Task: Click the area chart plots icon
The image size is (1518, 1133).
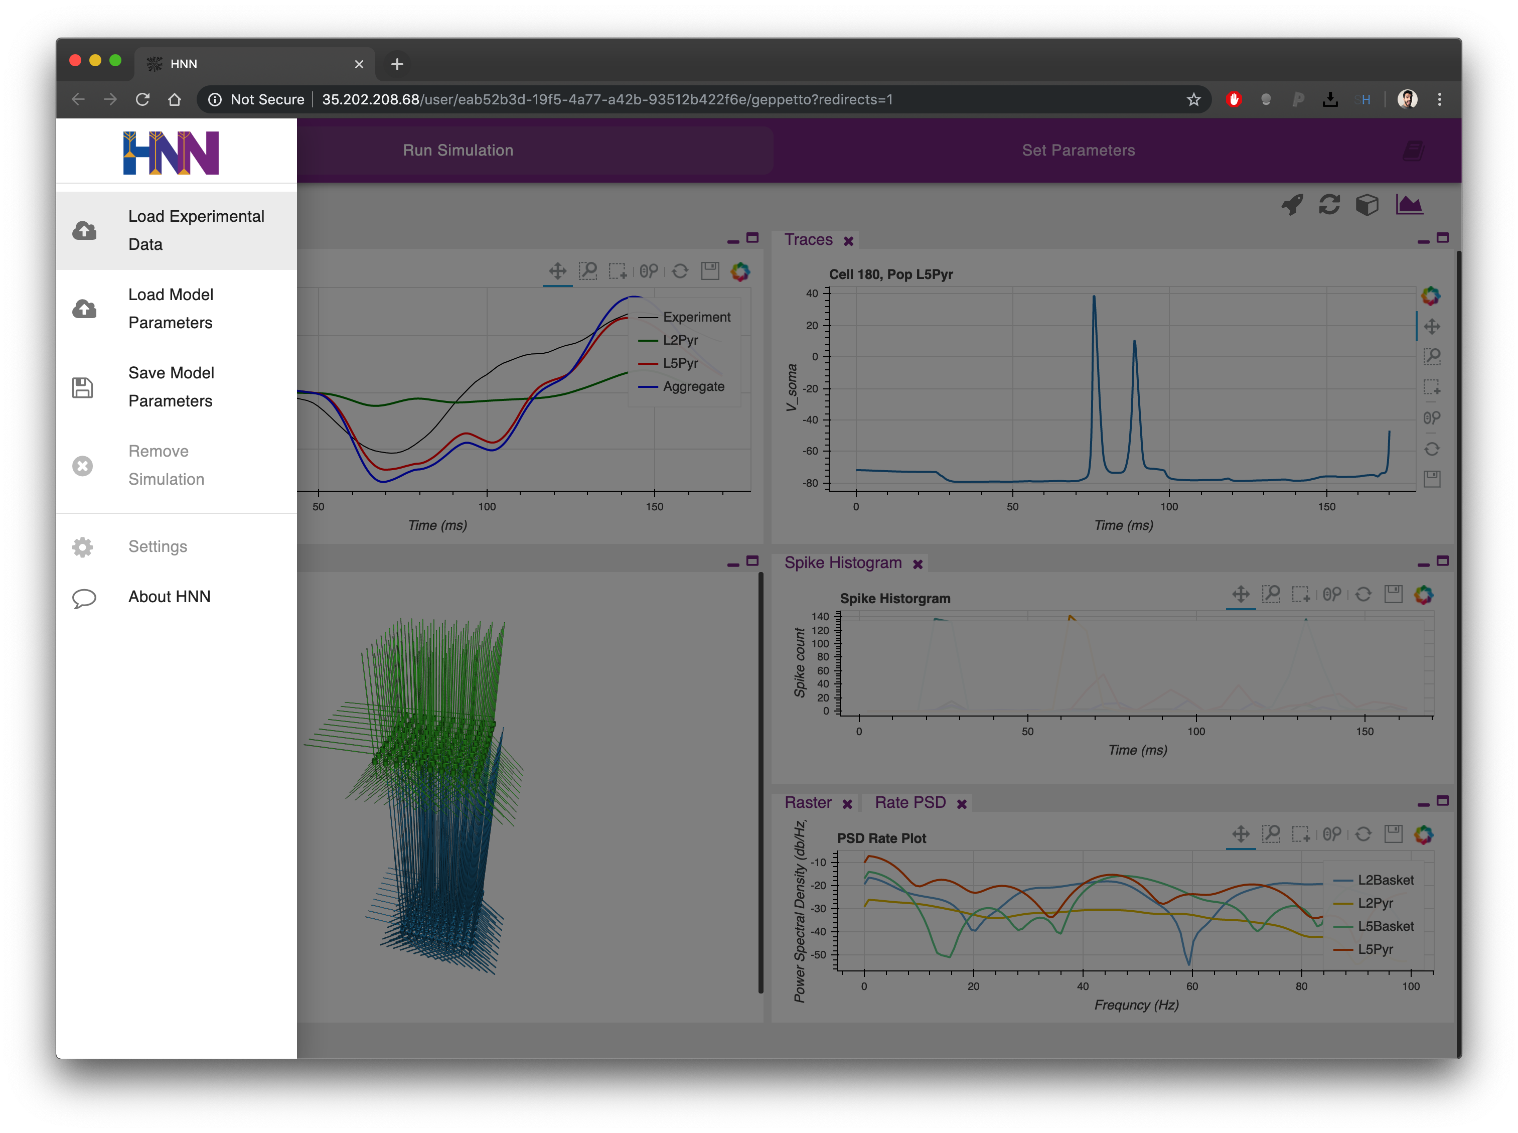Action: point(1409,204)
